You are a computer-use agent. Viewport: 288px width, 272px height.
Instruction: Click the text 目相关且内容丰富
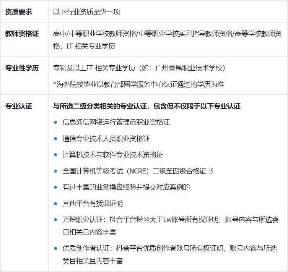pos(89,232)
